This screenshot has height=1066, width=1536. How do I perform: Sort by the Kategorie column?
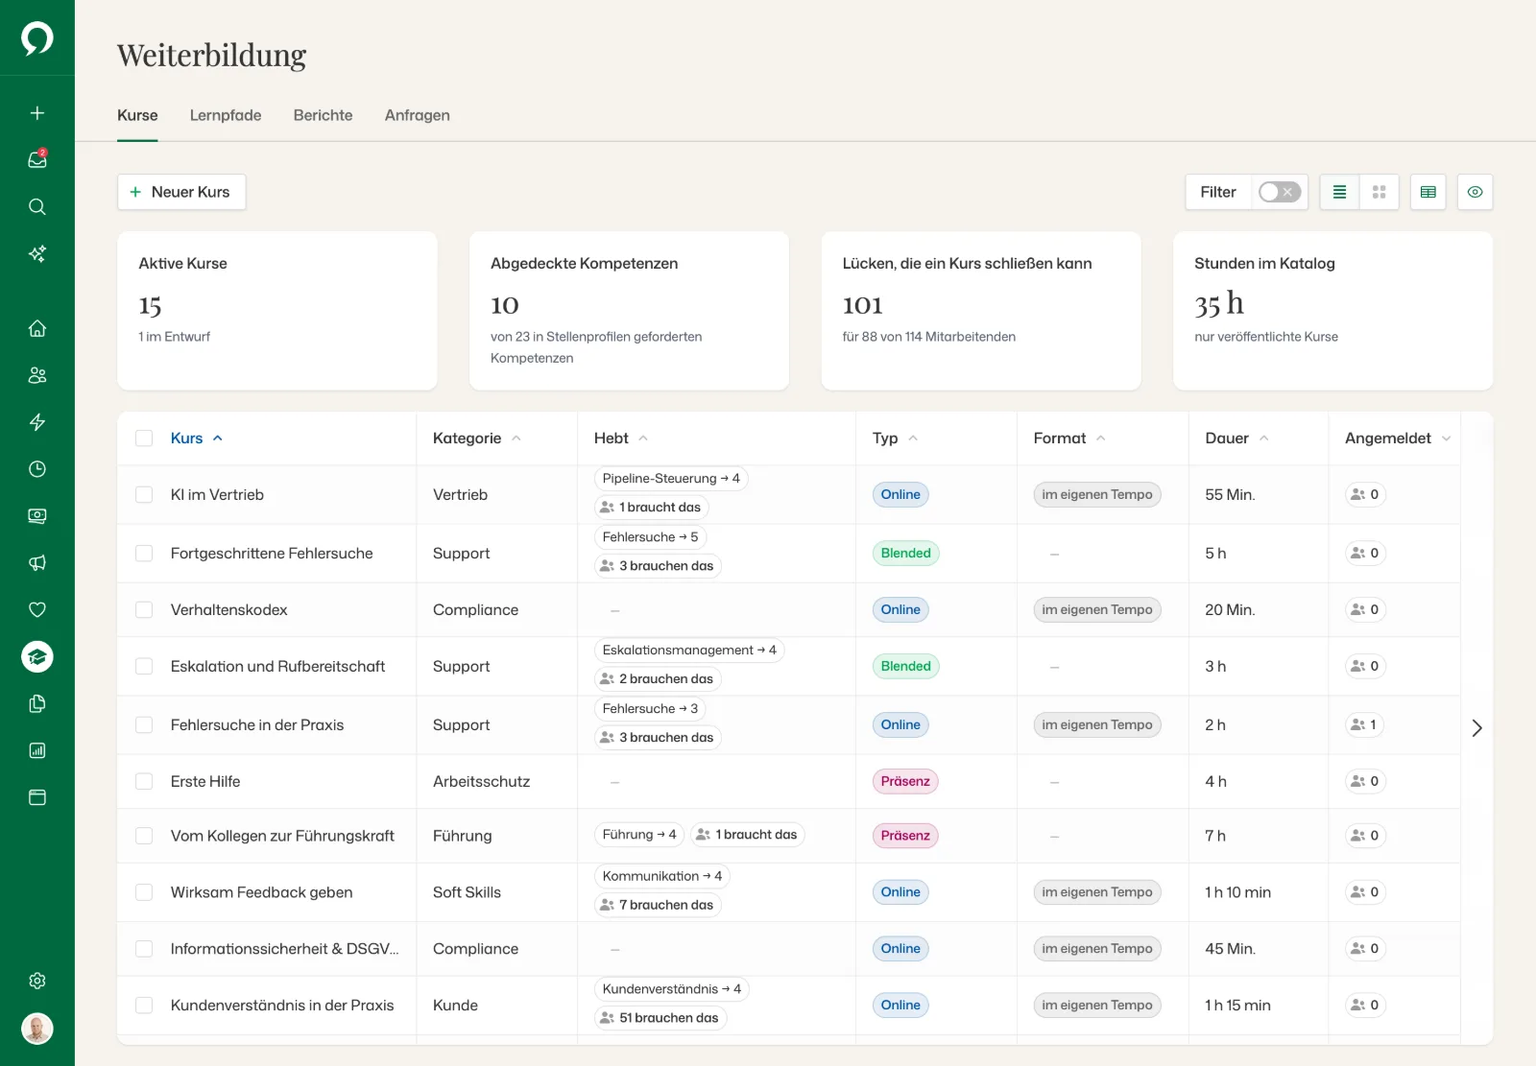coord(477,438)
